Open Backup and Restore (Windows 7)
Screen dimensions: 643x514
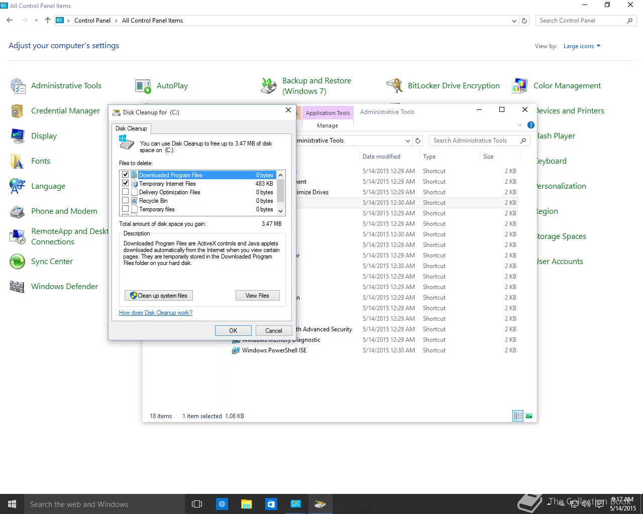click(305, 86)
